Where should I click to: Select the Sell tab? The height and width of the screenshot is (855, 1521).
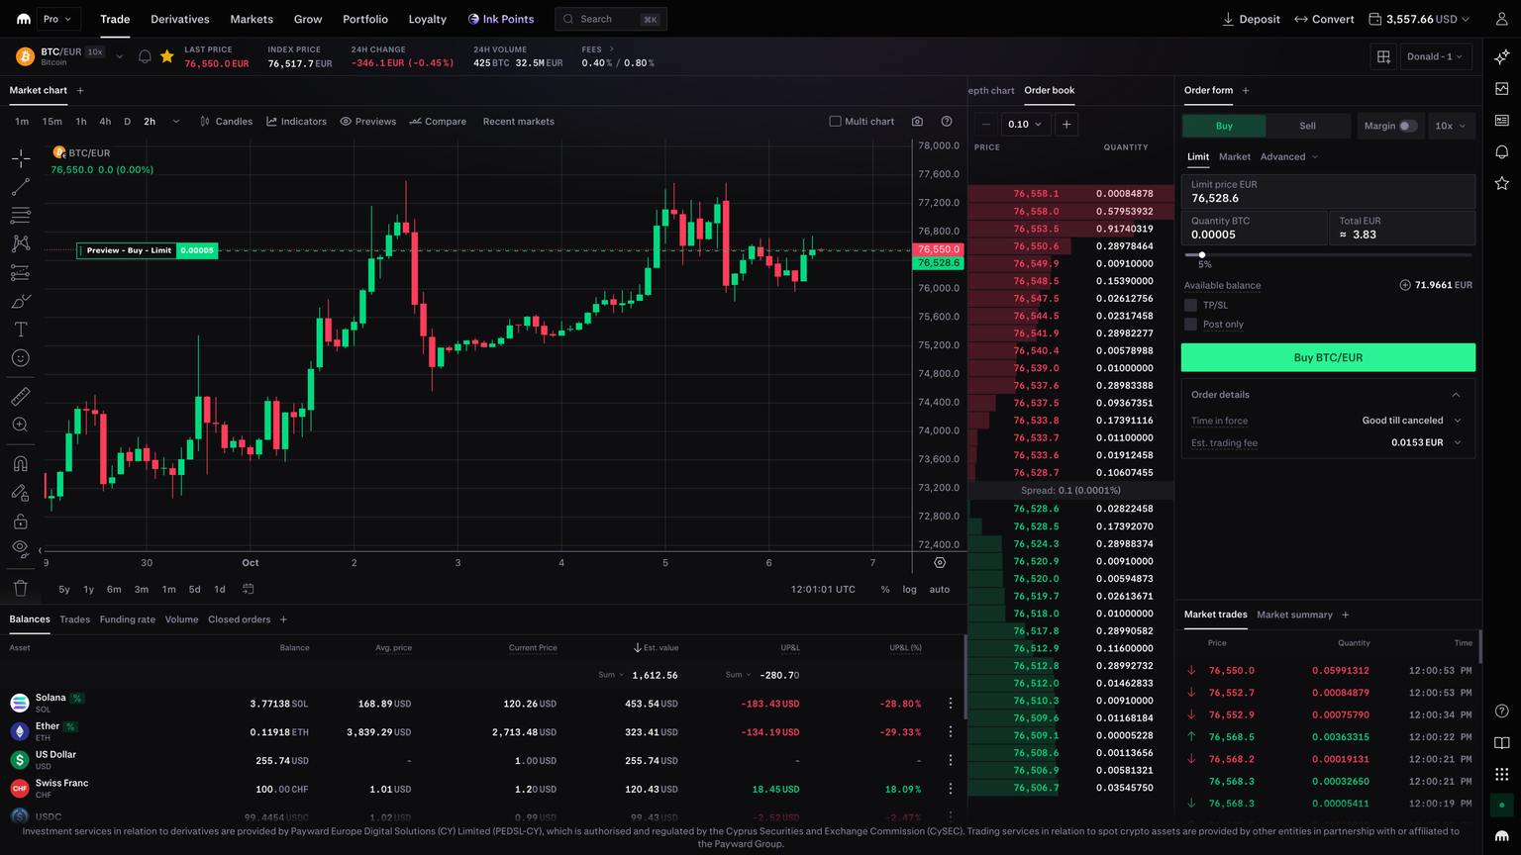pyautogui.click(x=1307, y=126)
